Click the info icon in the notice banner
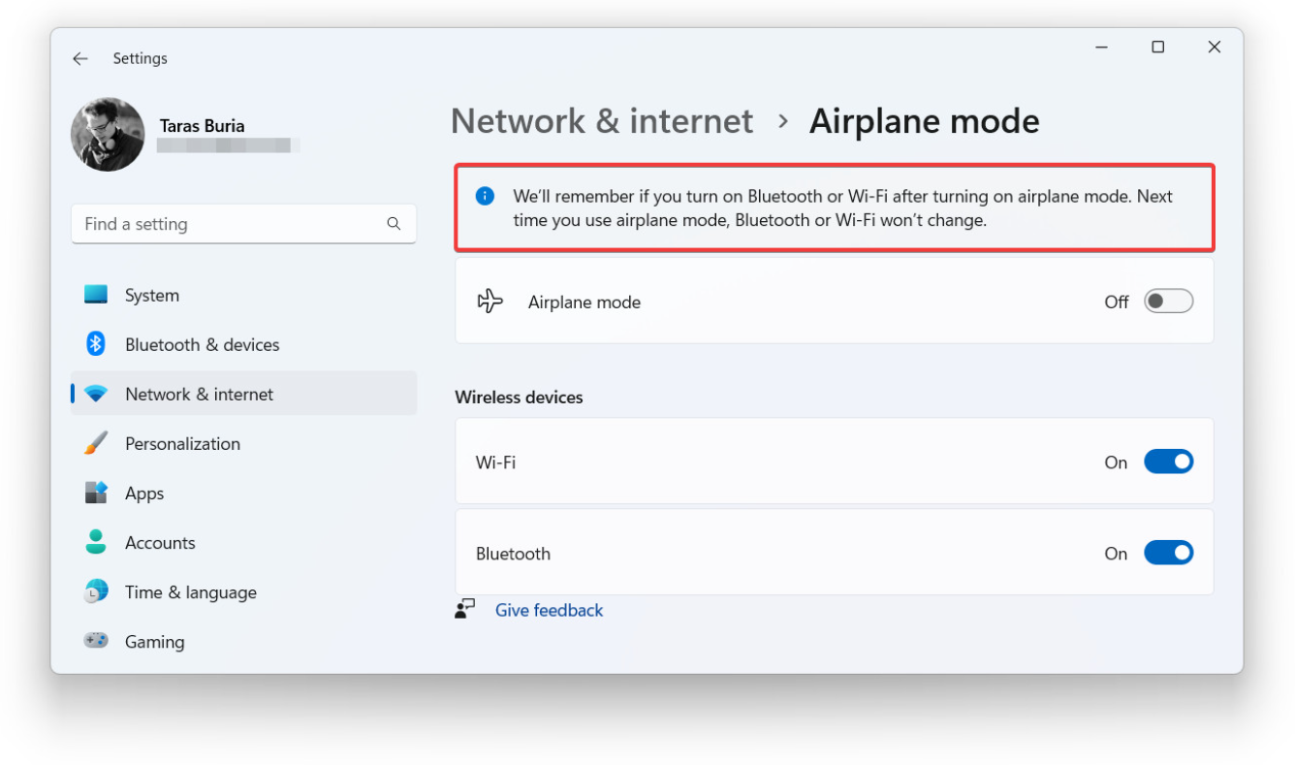Viewport: 1295px width, 765px height. point(485,197)
